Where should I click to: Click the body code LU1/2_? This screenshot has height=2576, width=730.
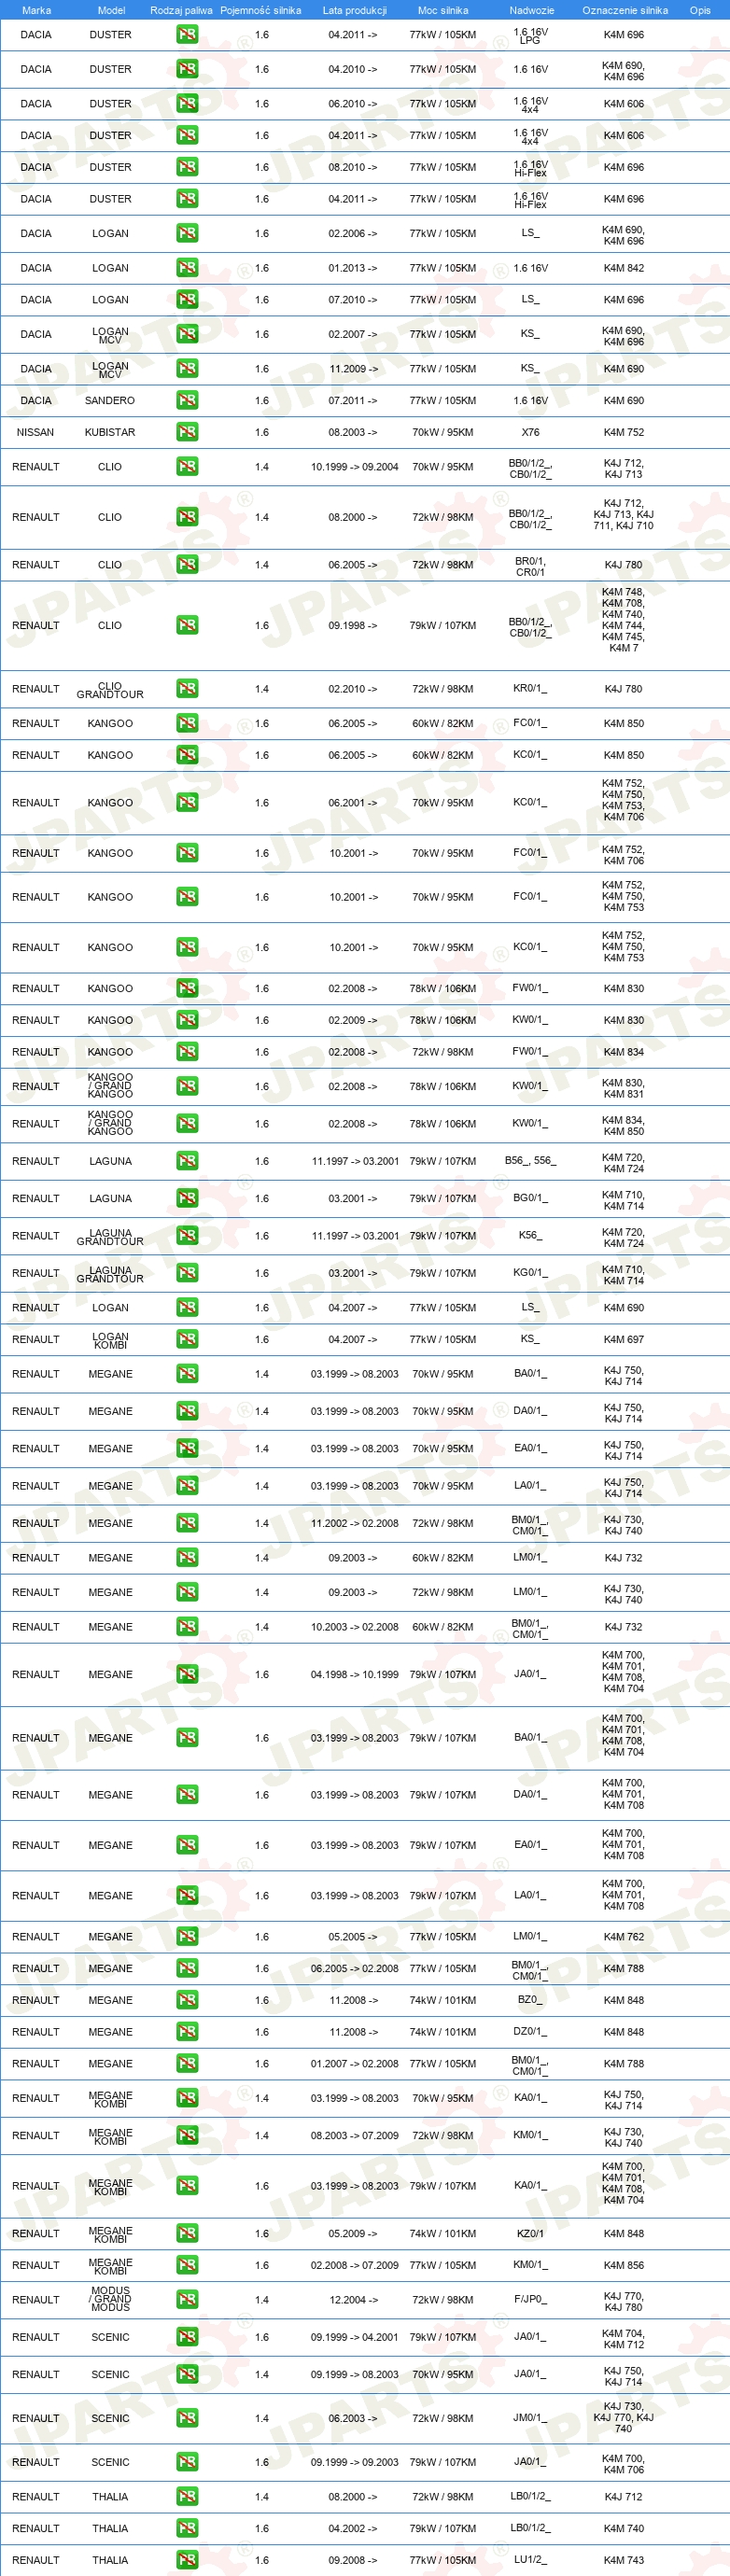pyautogui.click(x=530, y=2560)
